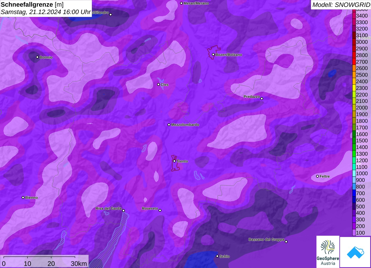Click the blue cloud house logo
371x268 pixels.
point(355,252)
